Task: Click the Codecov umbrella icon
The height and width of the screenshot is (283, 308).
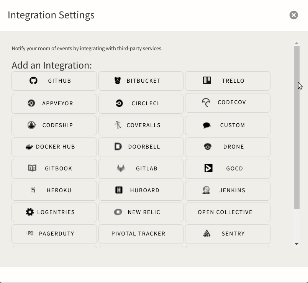Action: [206, 103]
